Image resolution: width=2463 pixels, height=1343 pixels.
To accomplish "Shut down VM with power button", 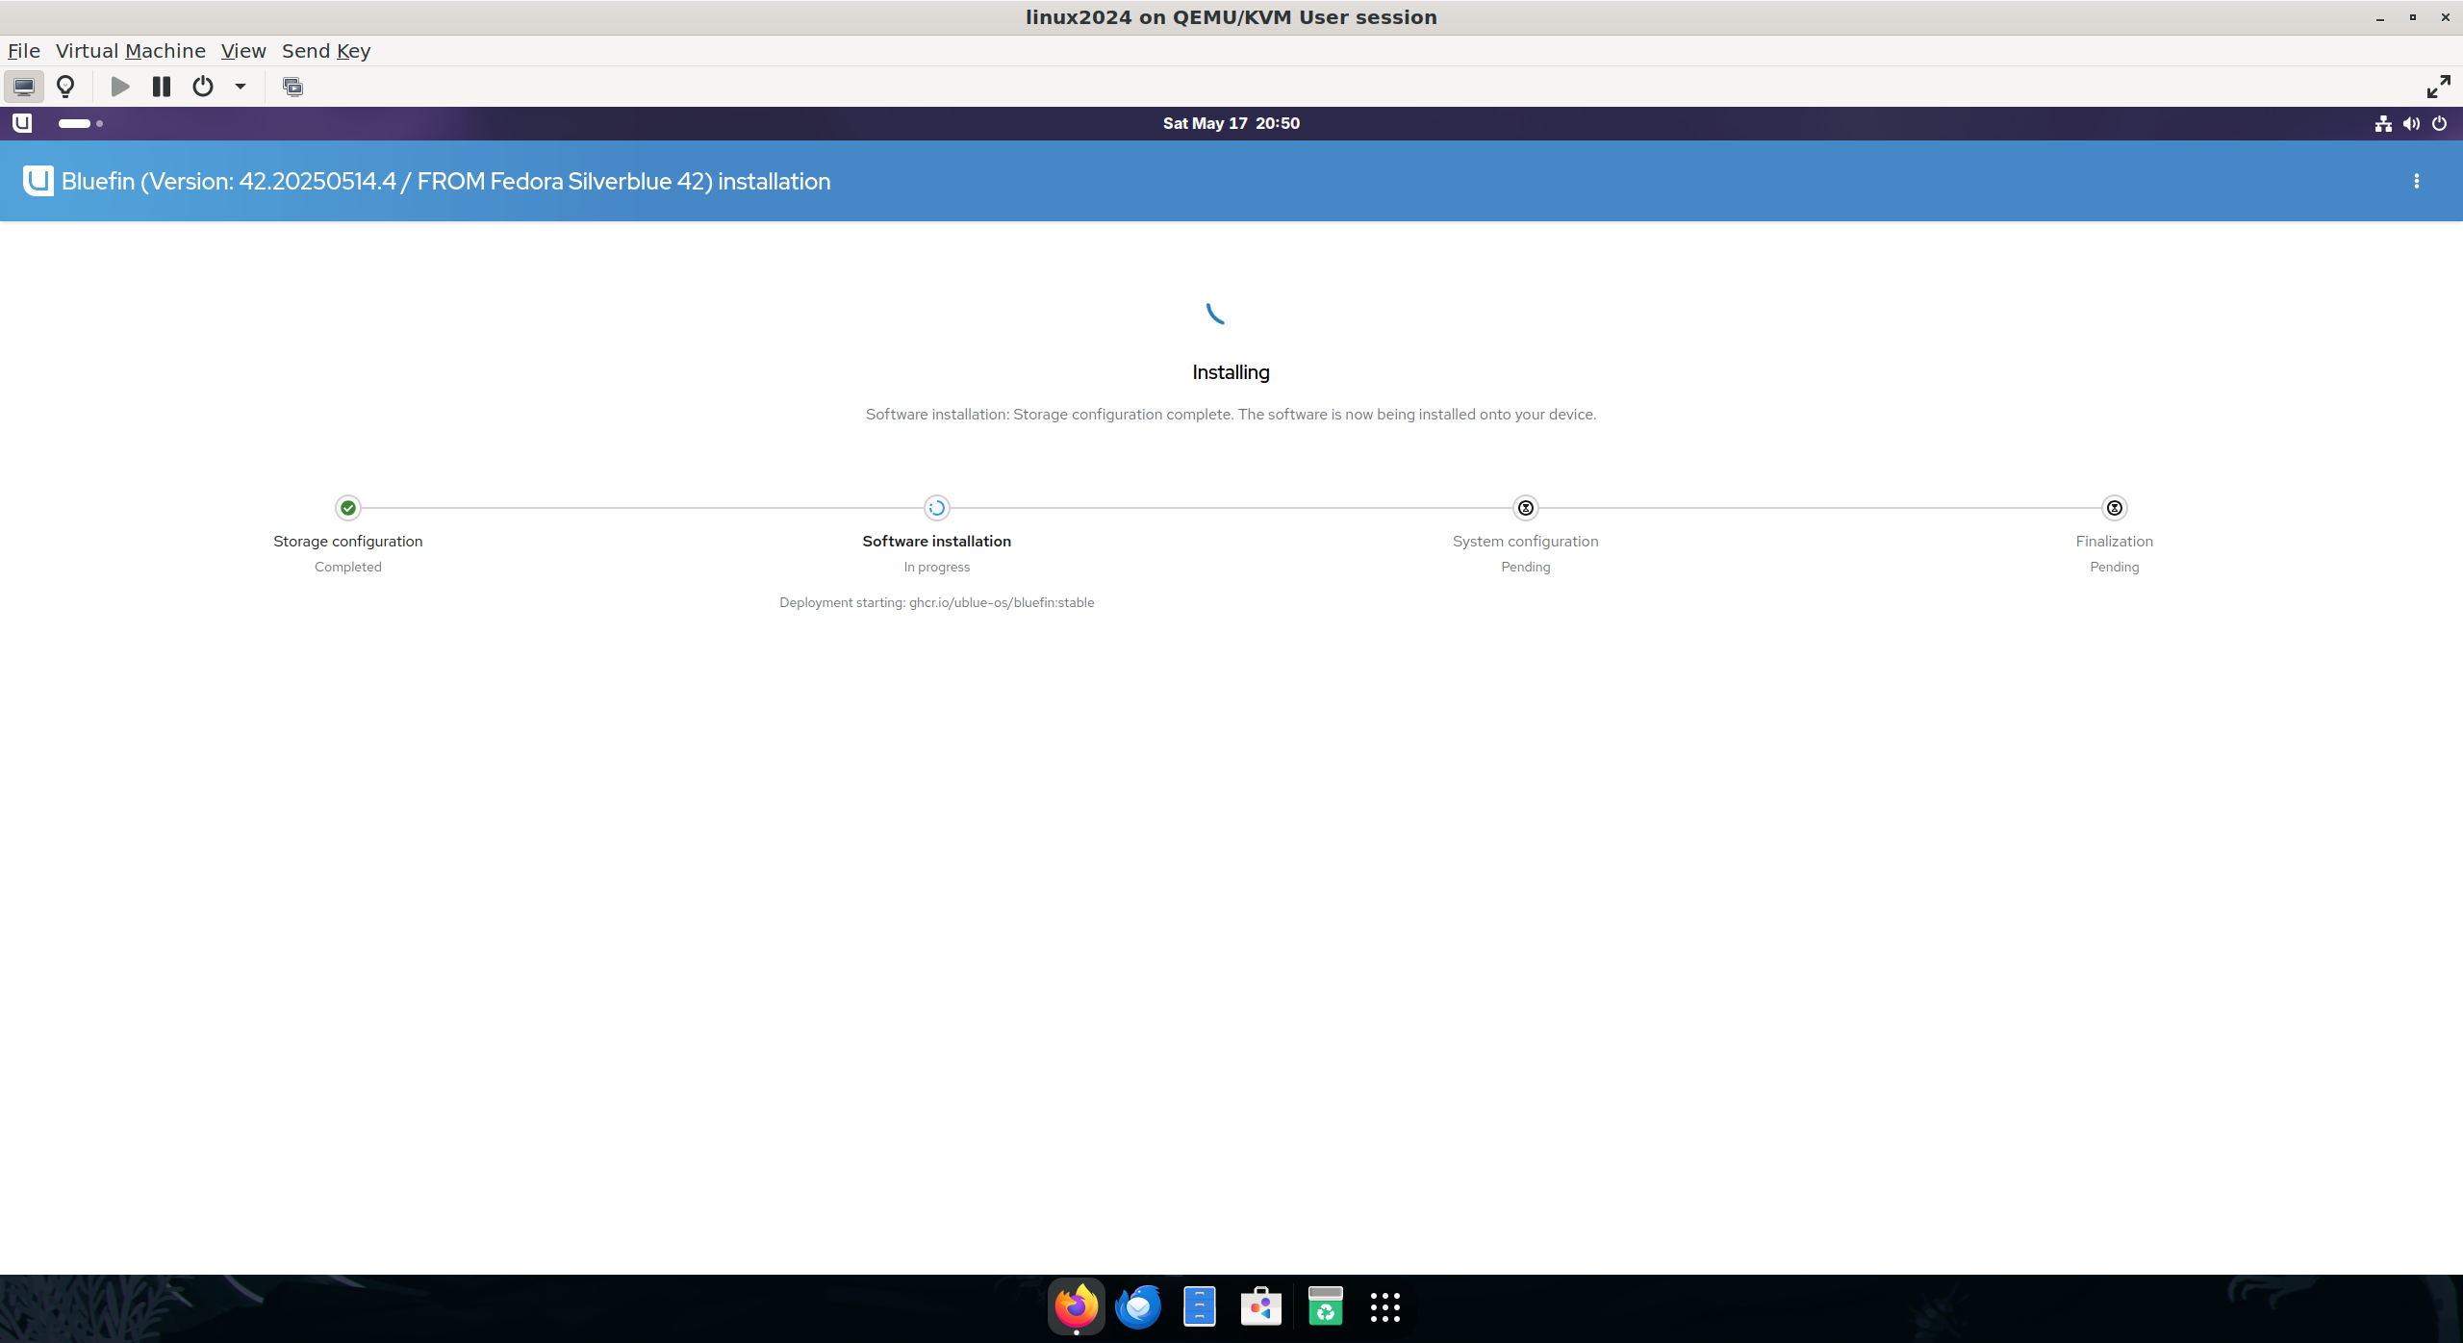I will pos(202,87).
